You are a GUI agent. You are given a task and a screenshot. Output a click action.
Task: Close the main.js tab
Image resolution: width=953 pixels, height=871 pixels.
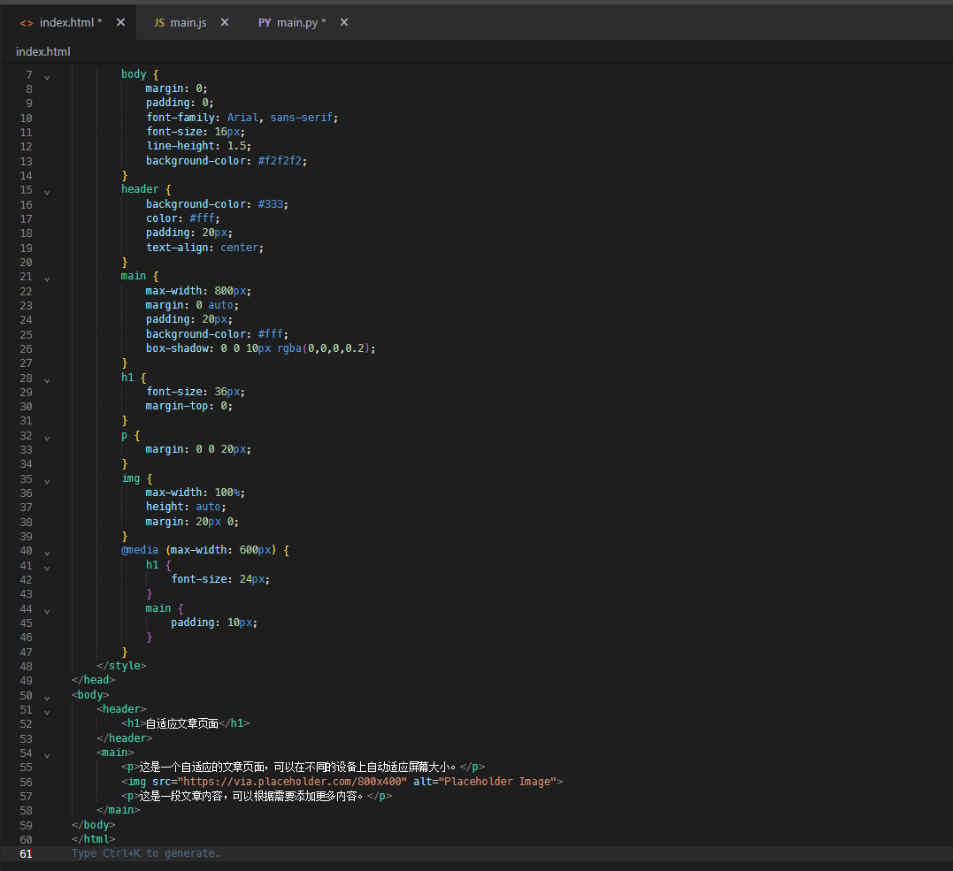point(225,22)
